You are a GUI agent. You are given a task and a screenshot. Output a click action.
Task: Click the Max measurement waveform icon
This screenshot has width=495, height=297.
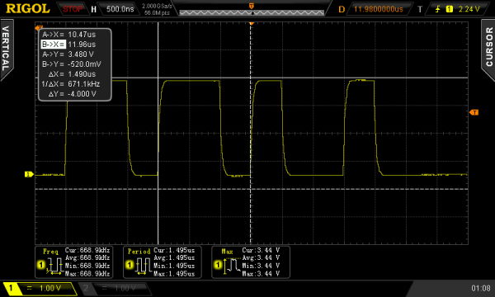[233, 266]
